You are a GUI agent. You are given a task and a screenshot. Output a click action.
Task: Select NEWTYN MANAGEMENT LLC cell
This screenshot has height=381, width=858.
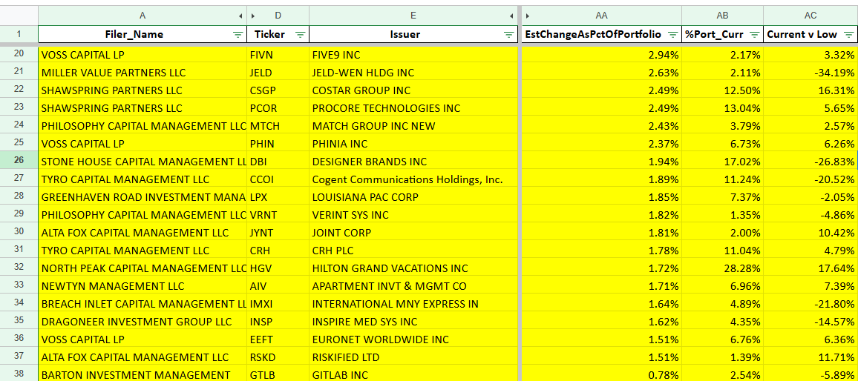pos(143,286)
